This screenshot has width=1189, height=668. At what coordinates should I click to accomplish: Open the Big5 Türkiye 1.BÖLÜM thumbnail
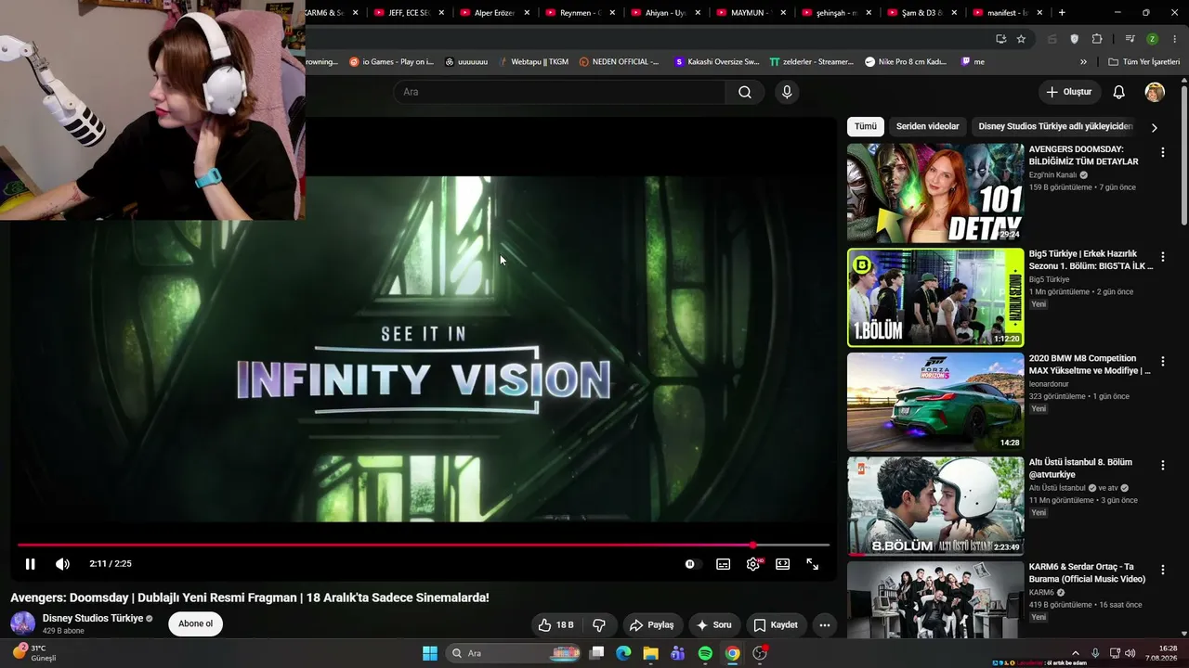tap(935, 297)
